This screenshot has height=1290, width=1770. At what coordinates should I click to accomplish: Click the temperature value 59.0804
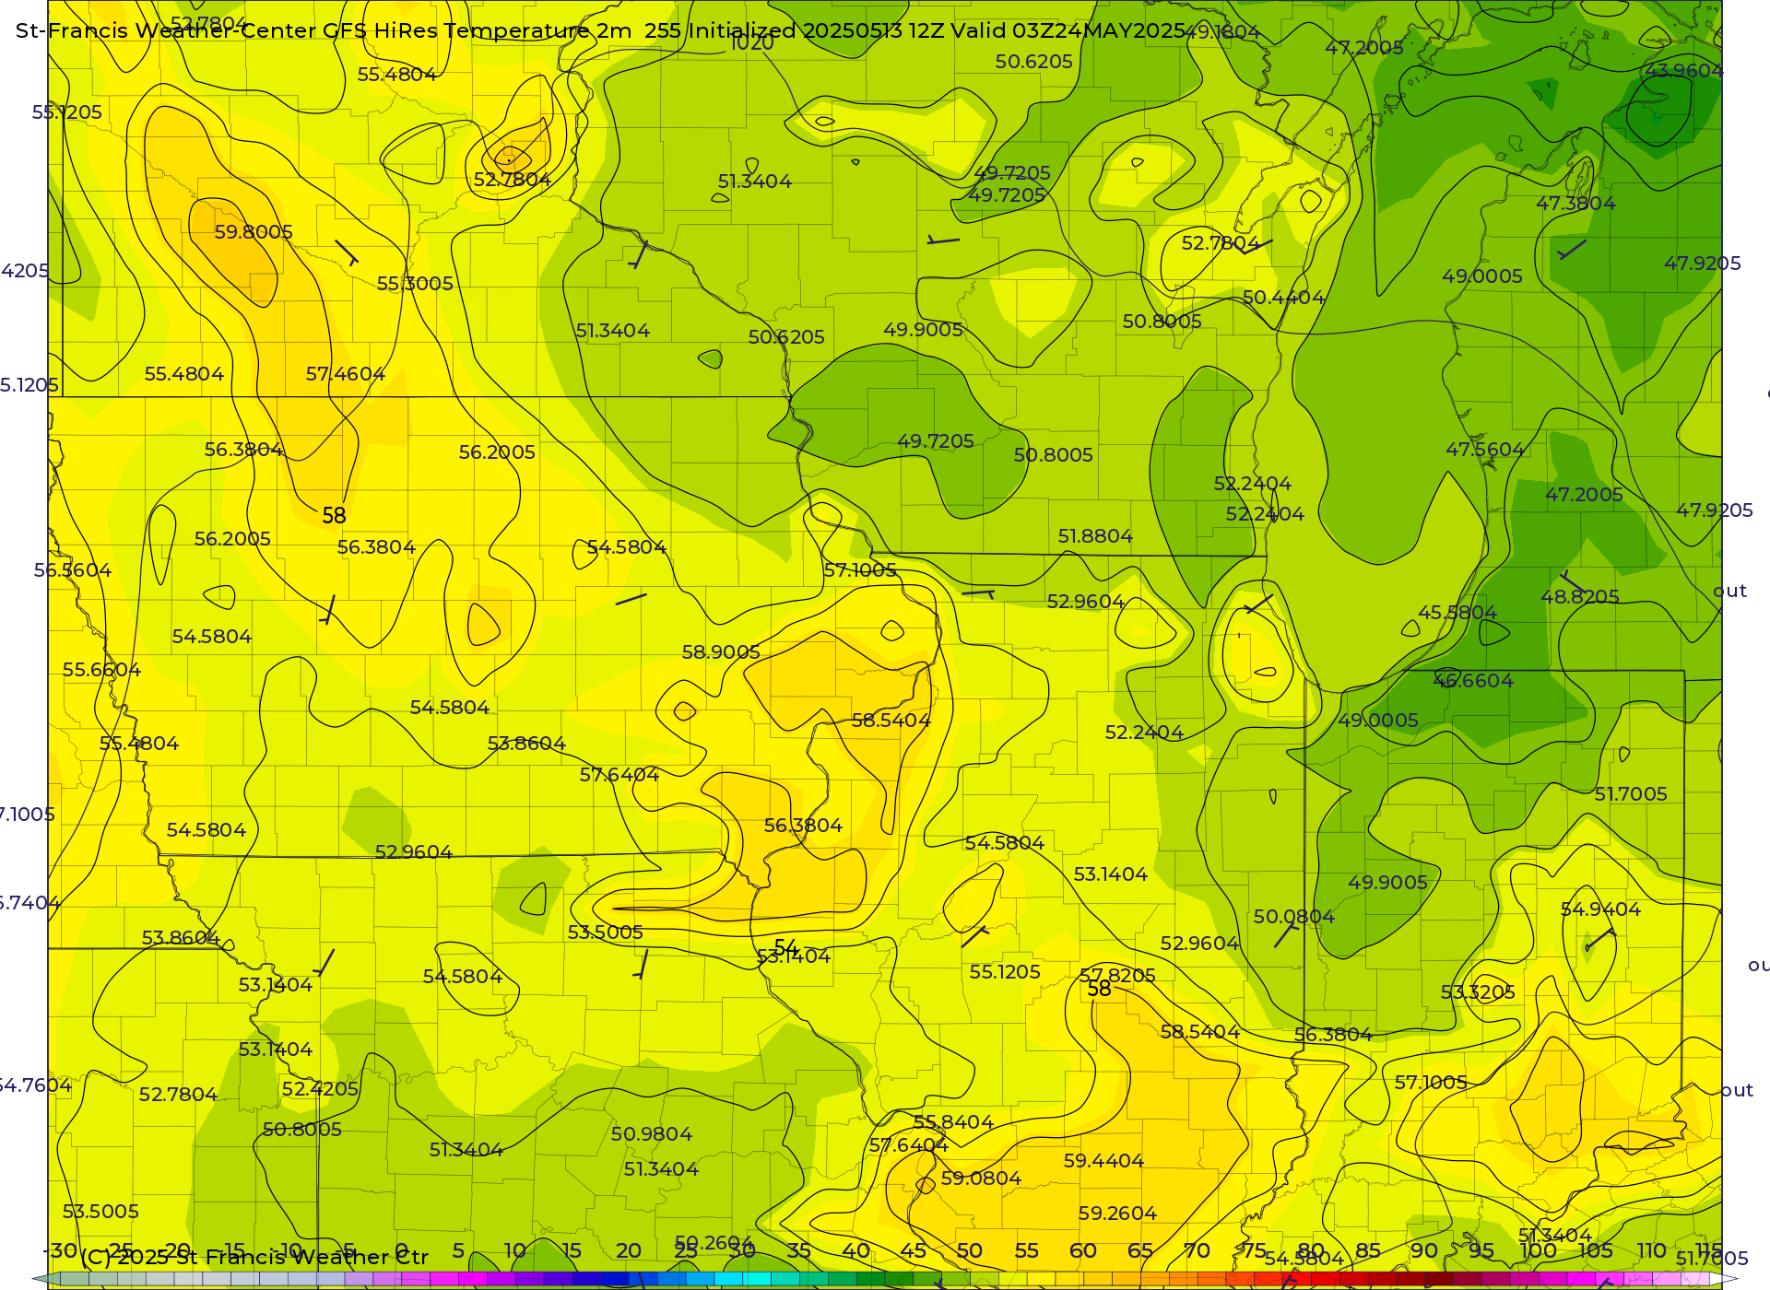[x=981, y=1179]
